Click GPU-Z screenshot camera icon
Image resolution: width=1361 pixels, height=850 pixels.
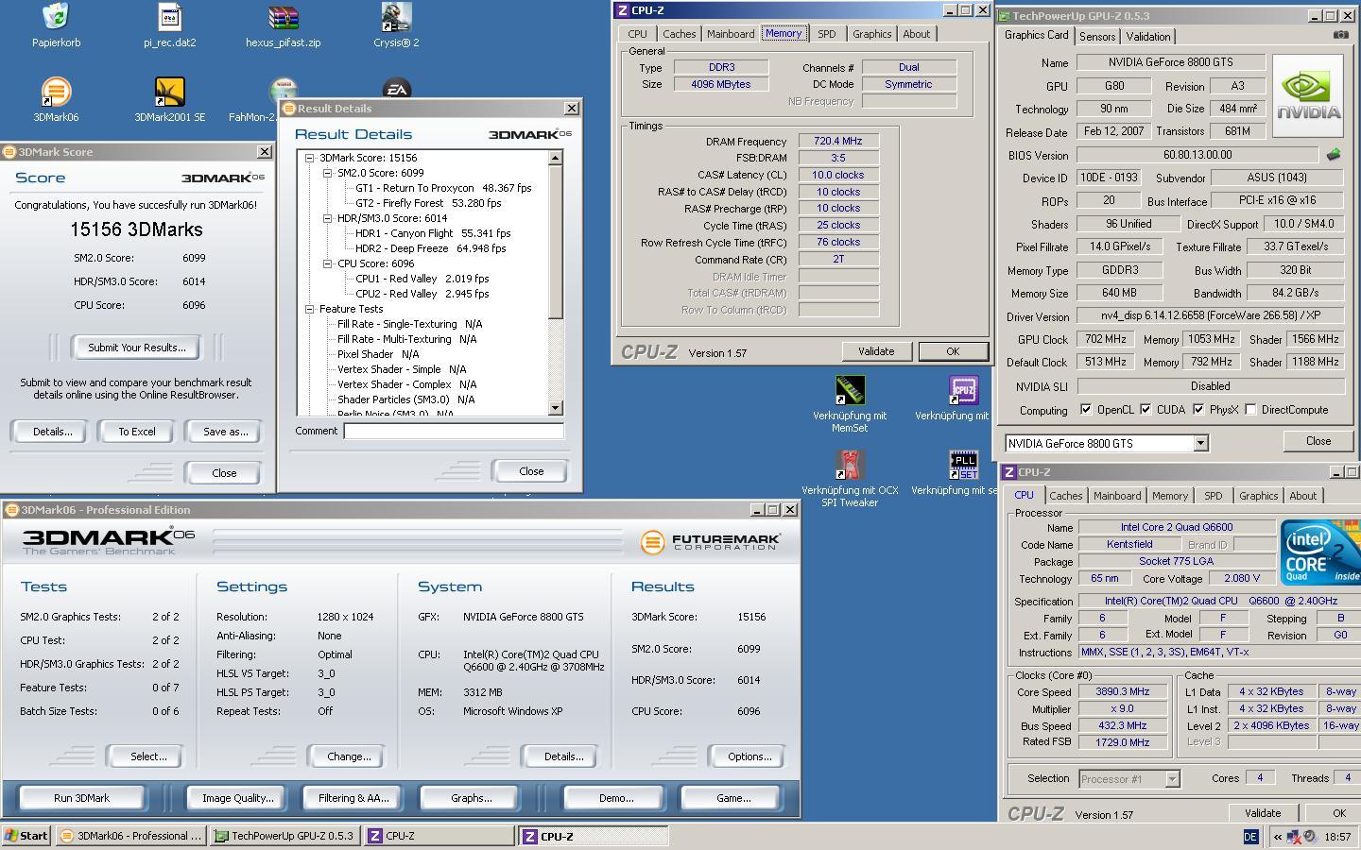pos(1340,35)
